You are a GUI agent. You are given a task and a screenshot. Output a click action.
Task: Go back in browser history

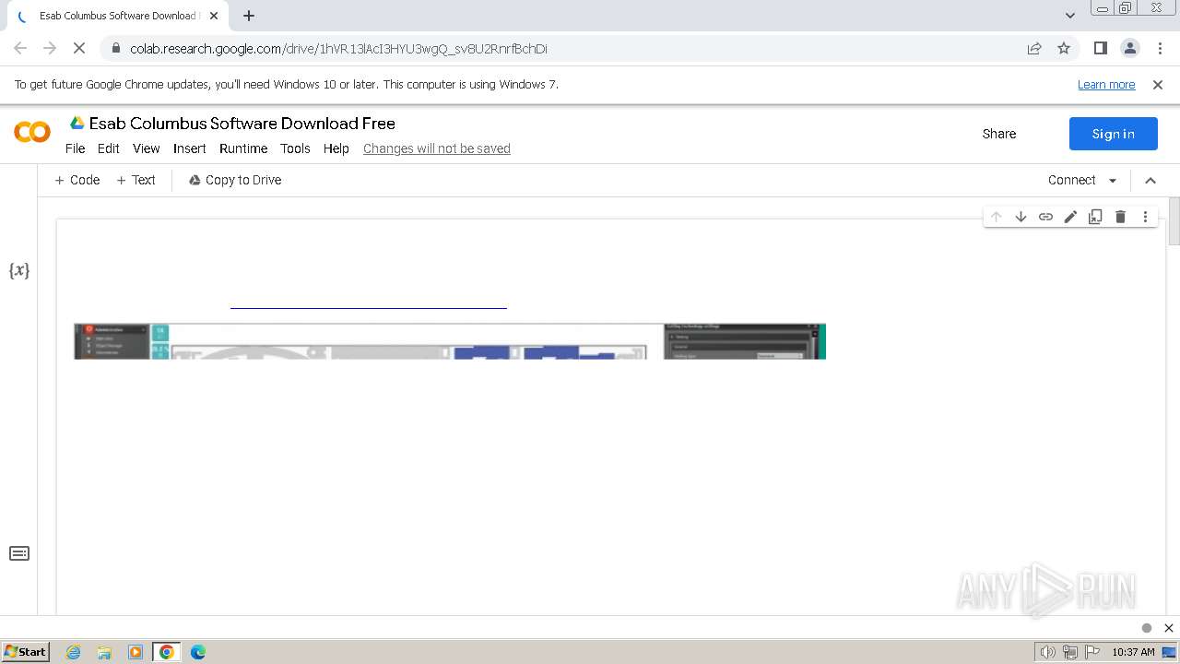(20, 48)
